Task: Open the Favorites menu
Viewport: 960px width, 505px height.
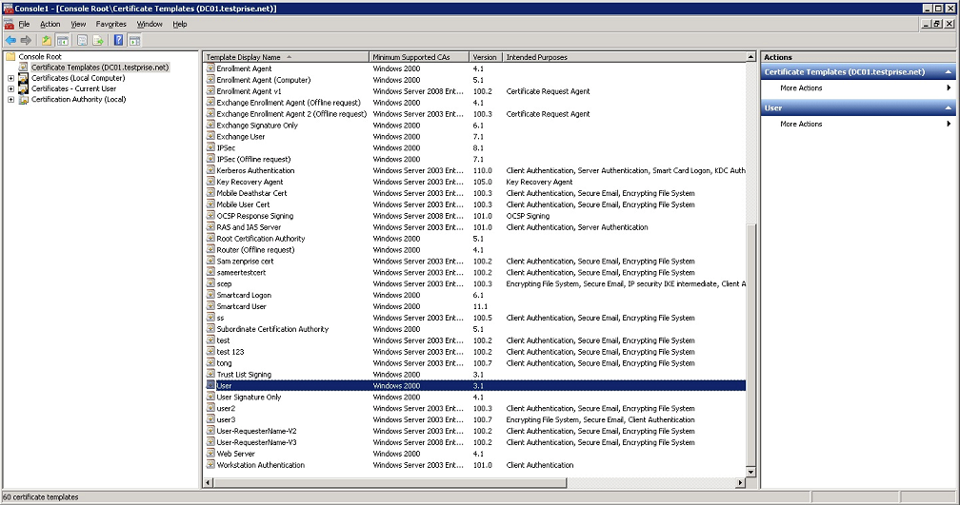Action: [x=110, y=24]
